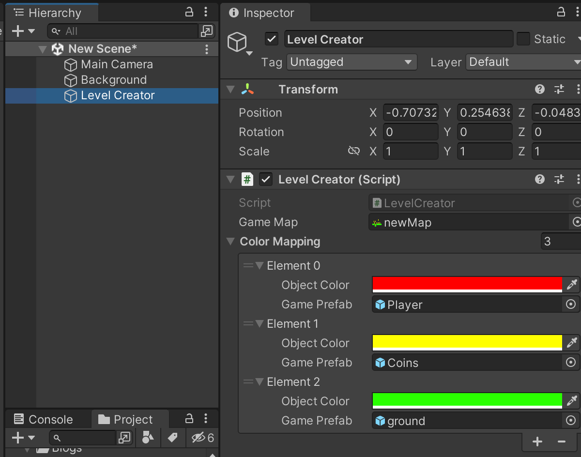Click the constrain proportions link icon next to Scale
581x457 pixels.
click(354, 151)
